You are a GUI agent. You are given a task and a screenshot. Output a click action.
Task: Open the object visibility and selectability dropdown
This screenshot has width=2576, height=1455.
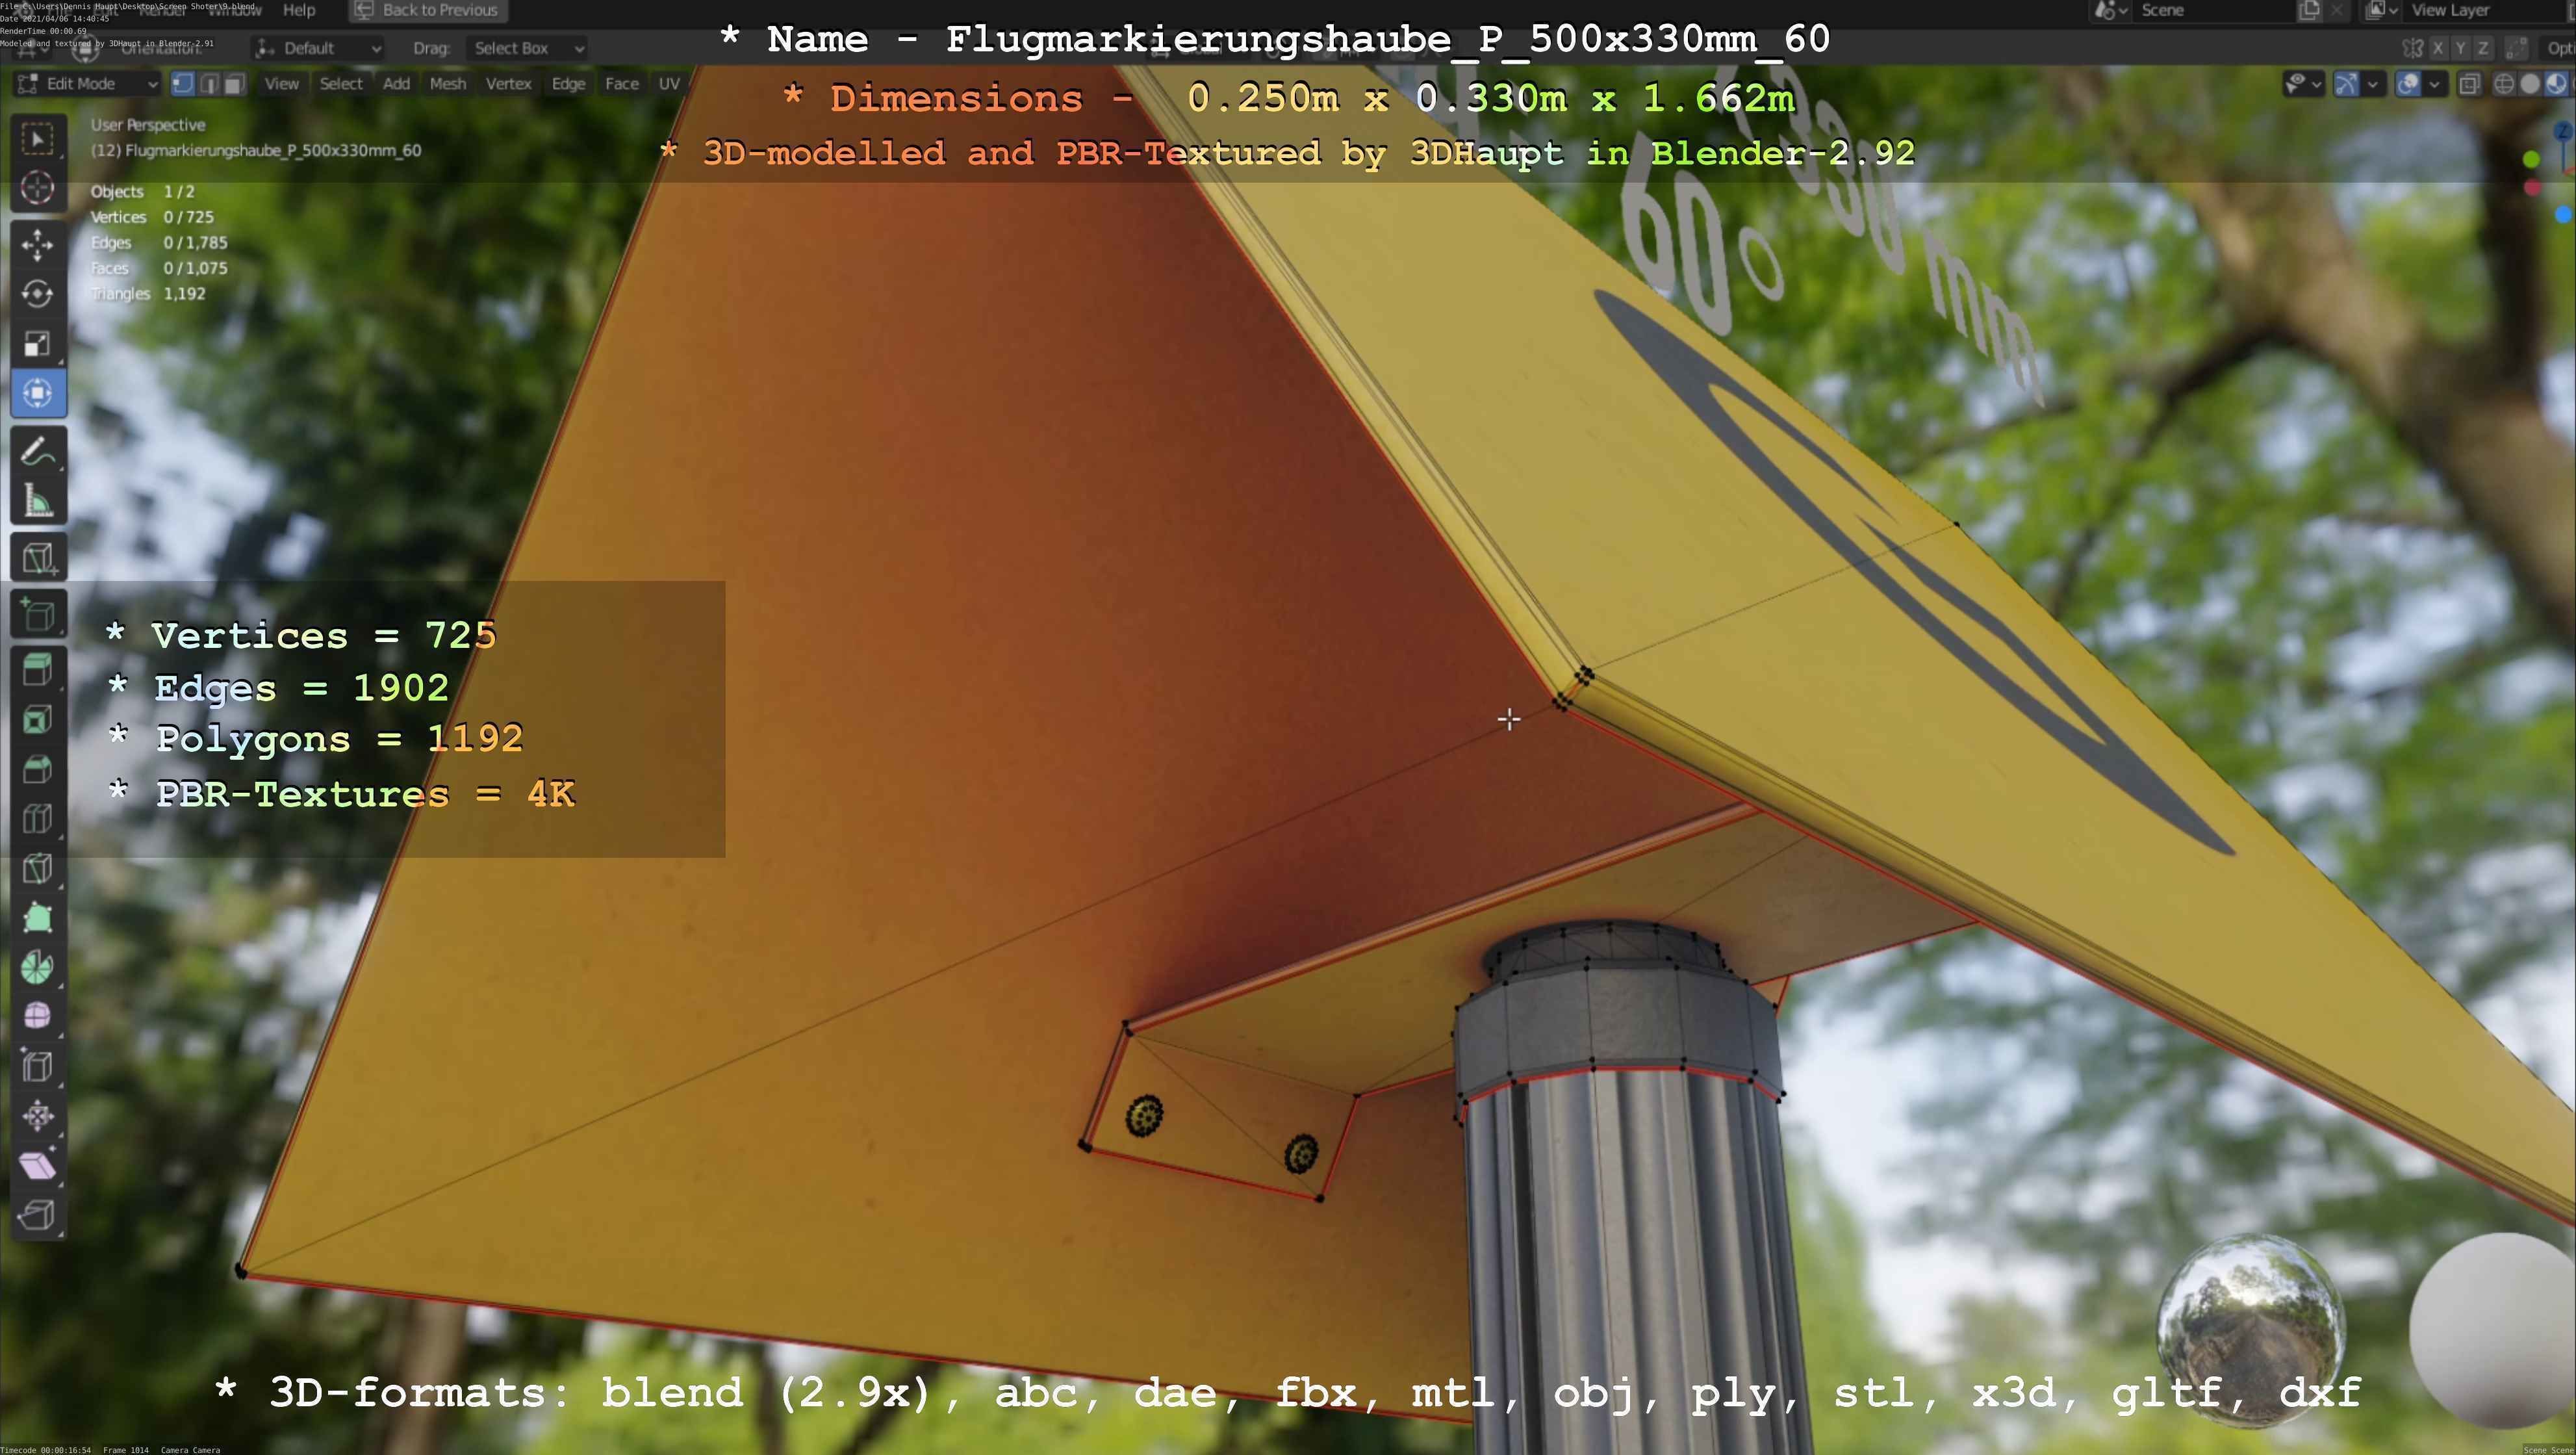[x=2304, y=84]
